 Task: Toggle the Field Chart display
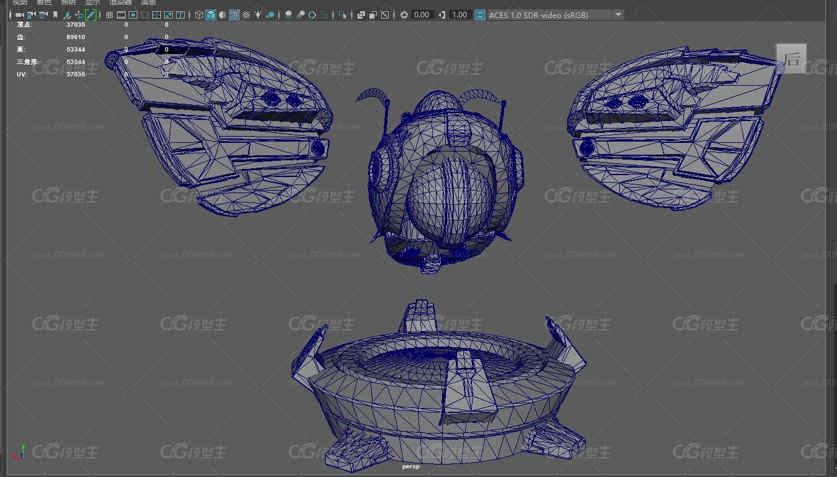pos(157,15)
